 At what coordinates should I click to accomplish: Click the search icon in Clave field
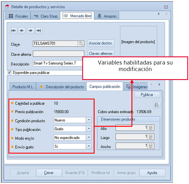81,44
